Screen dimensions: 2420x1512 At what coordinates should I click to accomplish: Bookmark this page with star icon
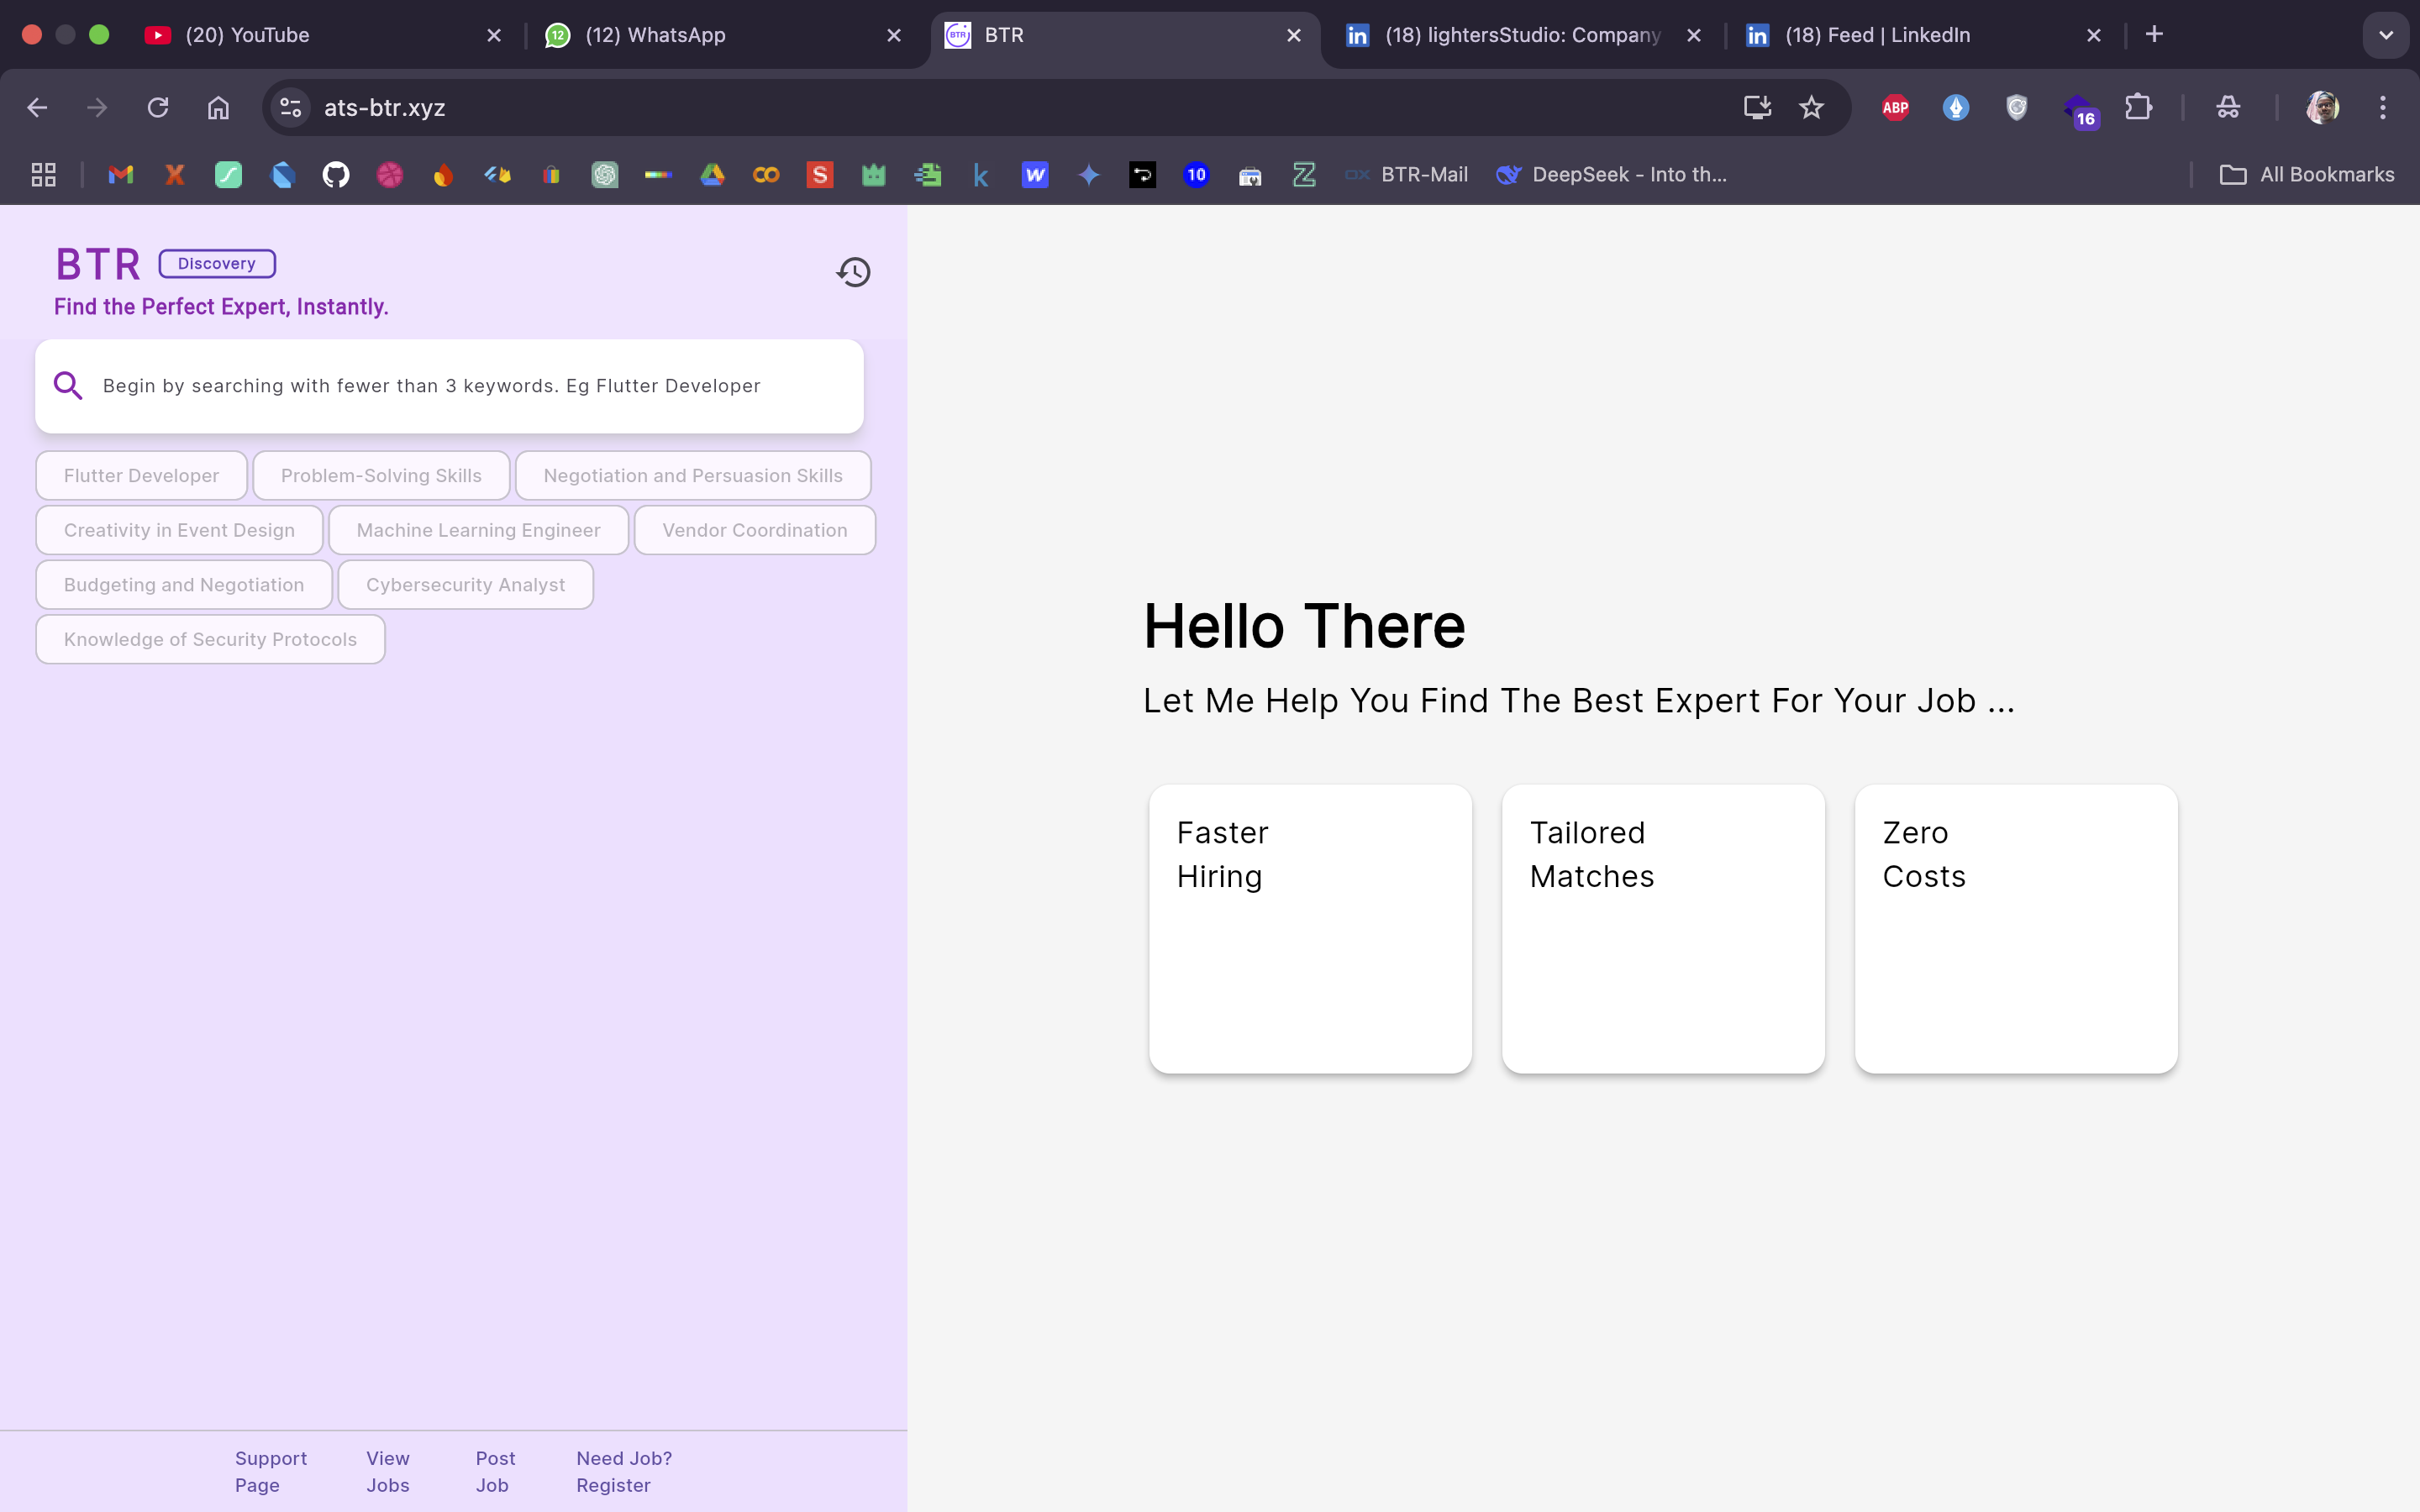coord(1811,107)
